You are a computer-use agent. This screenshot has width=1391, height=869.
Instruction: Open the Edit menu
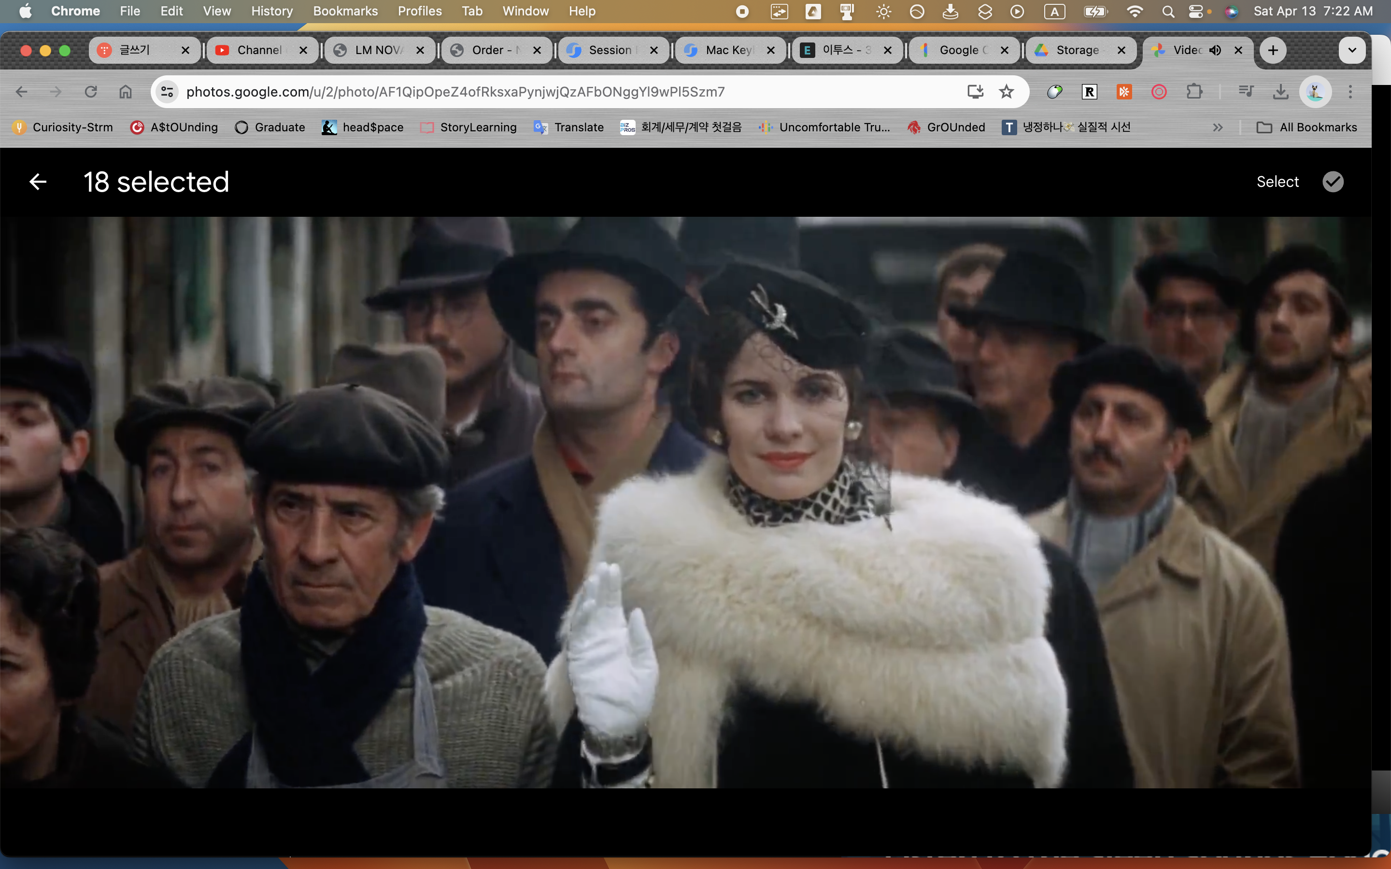point(171,11)
